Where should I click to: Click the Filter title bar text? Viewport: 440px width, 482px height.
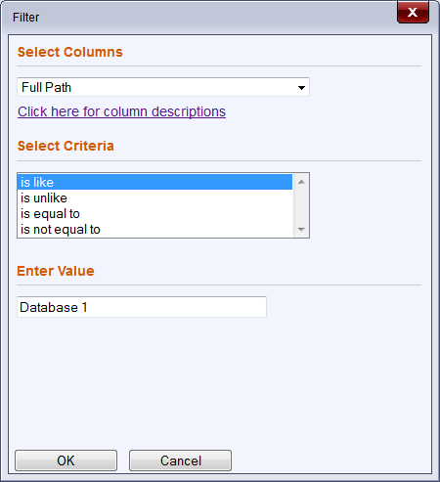coord(25,18)
